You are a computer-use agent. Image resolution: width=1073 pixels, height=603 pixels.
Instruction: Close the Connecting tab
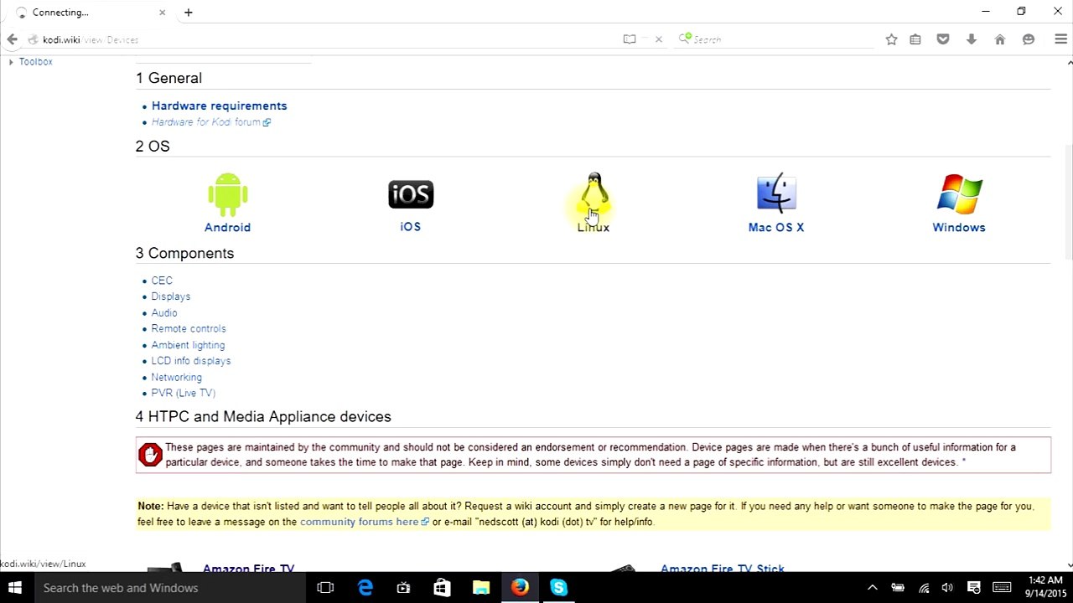[163, 13]
